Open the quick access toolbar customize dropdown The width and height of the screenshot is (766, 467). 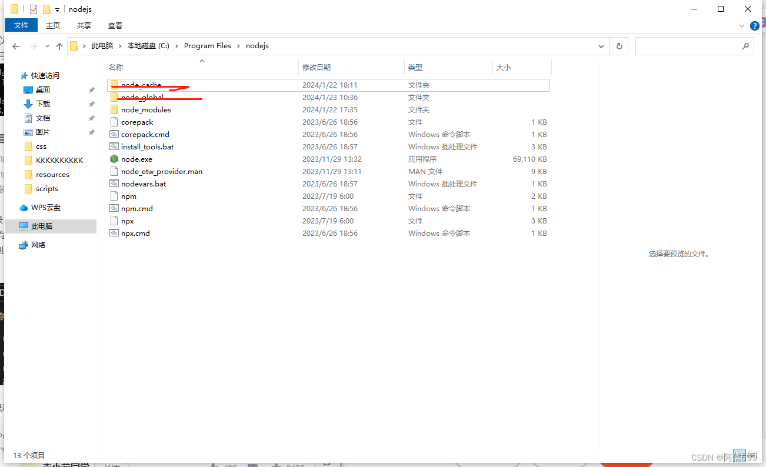pyautogui.click(x=56, y=9)
